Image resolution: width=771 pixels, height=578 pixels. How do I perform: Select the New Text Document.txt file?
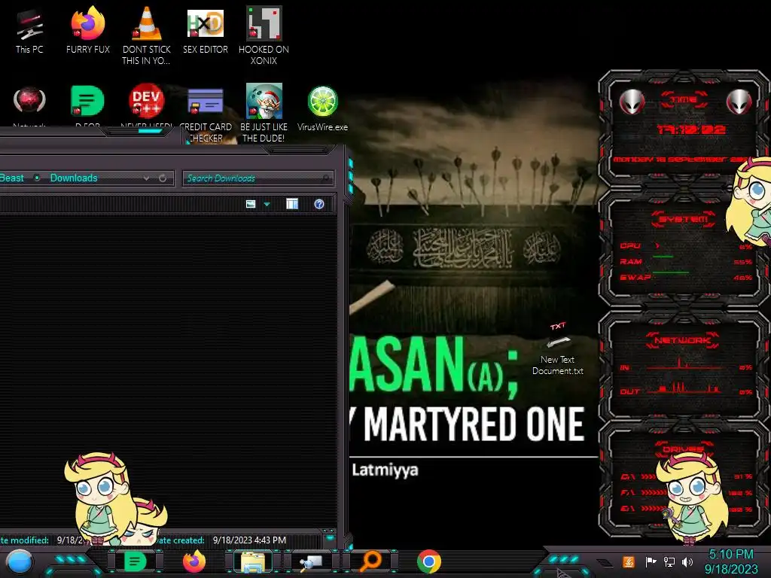pos(558,349)
